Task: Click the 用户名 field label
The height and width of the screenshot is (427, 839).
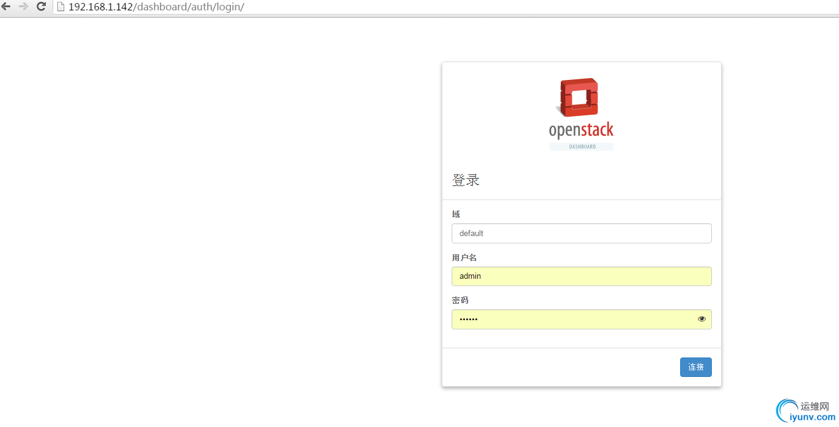Action: coord(464,258)
